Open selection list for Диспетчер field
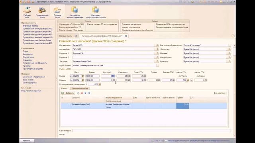255x143 pixels. point(227,49)
